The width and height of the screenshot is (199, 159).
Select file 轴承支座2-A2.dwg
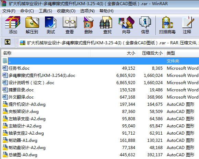(26, 133)
